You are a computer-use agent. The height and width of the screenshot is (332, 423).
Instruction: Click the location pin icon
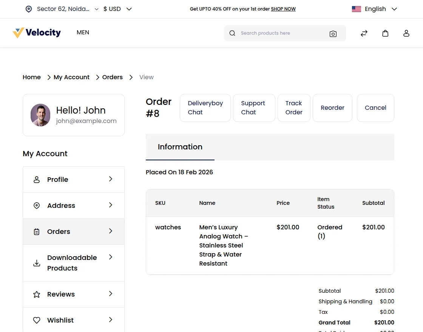click(29, 9)
